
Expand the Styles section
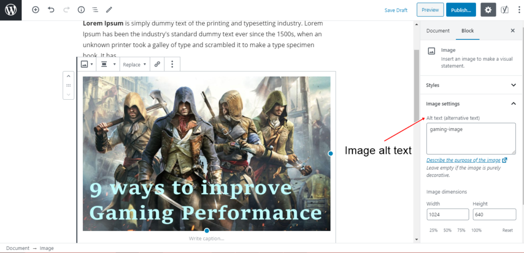[472, 85]
